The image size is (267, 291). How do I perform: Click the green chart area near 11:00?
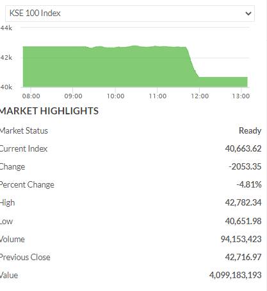157,66
